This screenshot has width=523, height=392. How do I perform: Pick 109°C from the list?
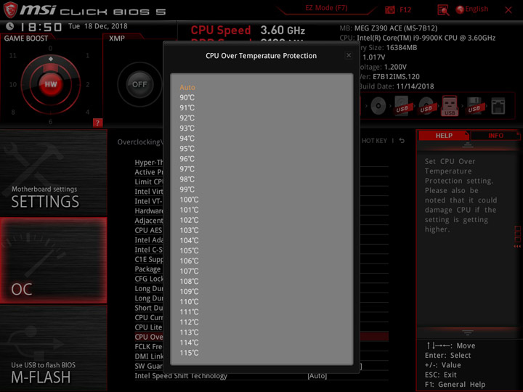[x=189, y=292]
